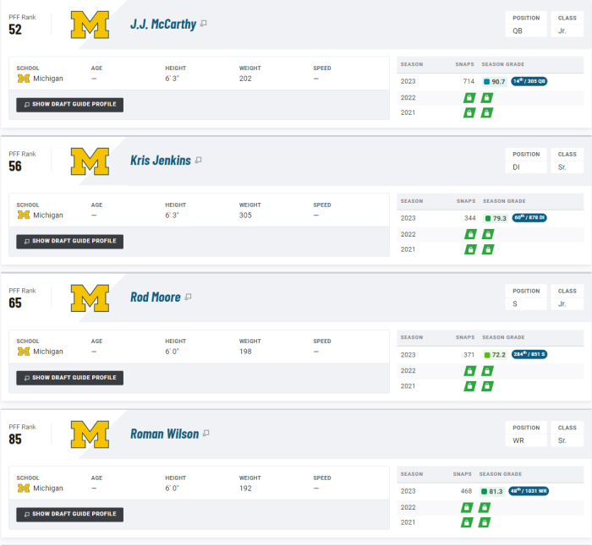The width and height of the screenshot is (592, 546).
Task: Click the note icon beside Kris Jenkins
Action: click(x=198, y=160)
